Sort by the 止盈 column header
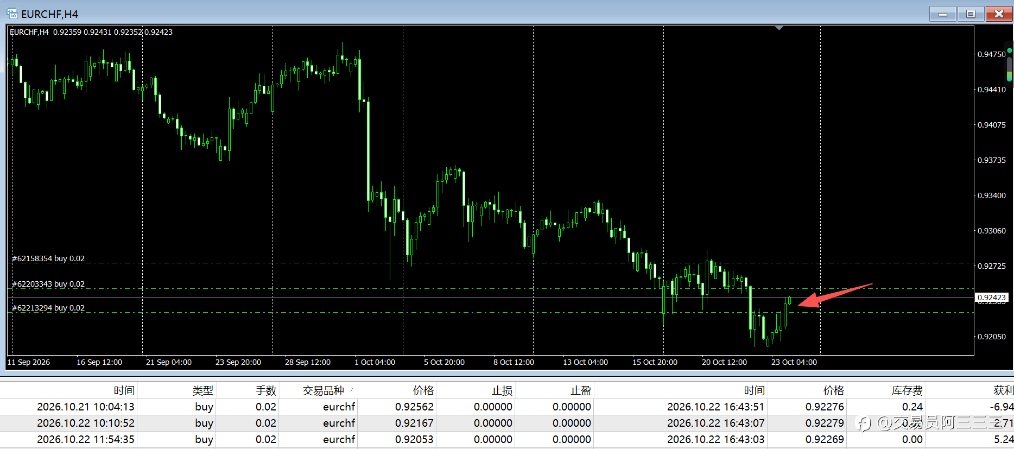1014x449 pixels. tap(580, 390)
